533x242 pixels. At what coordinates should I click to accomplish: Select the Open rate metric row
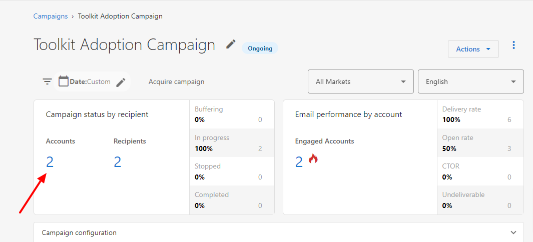coord(480,143)
